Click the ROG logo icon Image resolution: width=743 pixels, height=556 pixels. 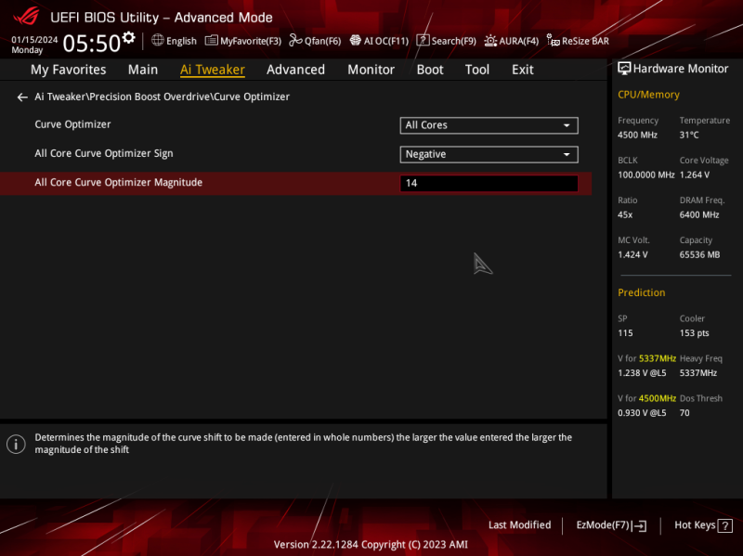click(26, 17)
